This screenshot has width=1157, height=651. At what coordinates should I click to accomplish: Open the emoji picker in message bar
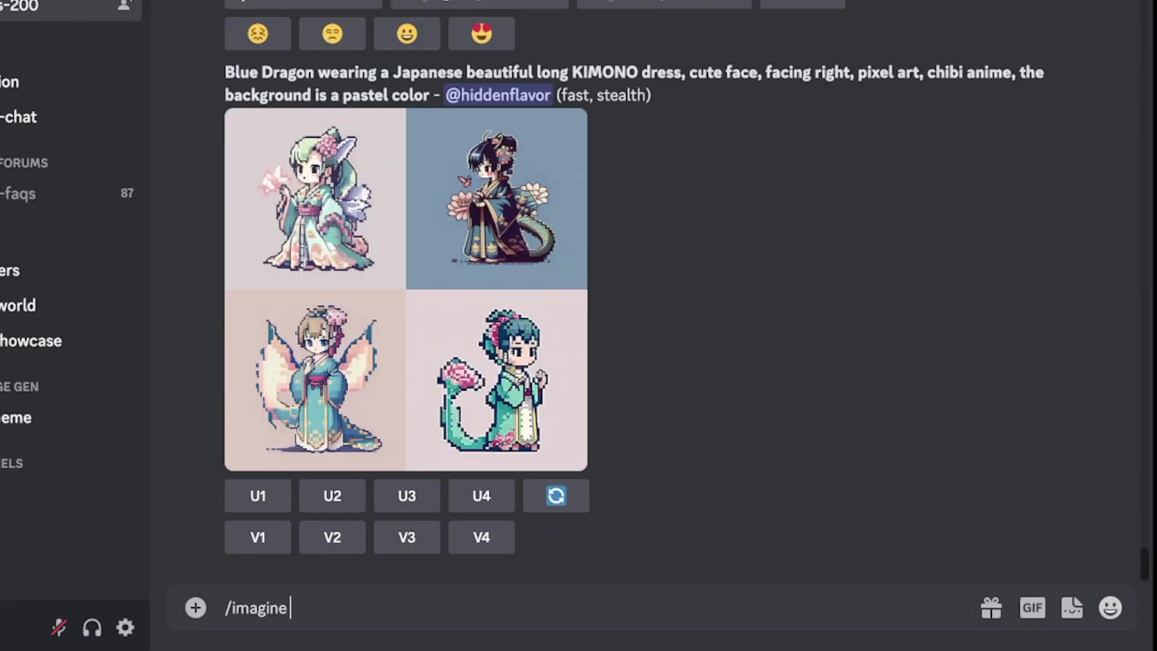click(x=1110, y=608)
